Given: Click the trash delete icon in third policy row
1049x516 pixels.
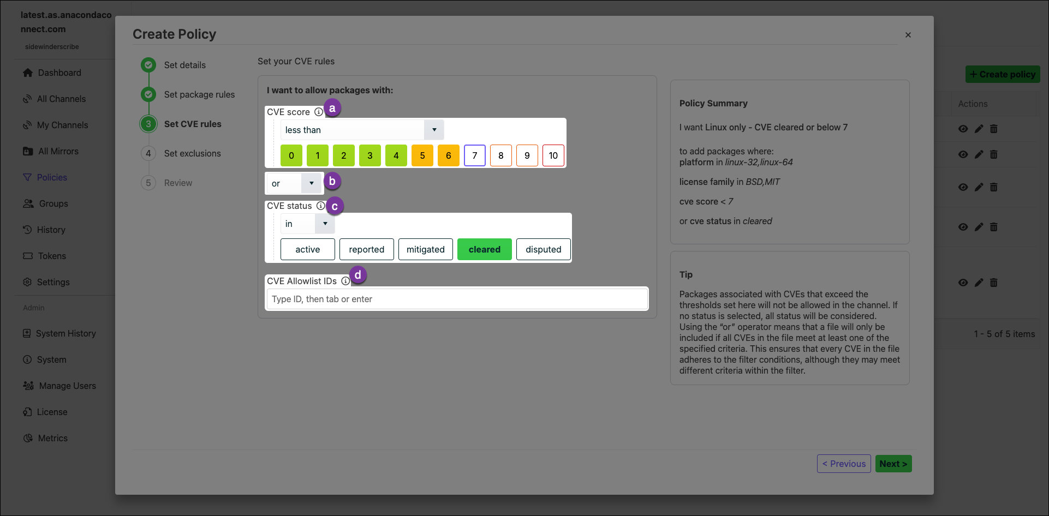Looking at the screenshot, I should 994,187.
